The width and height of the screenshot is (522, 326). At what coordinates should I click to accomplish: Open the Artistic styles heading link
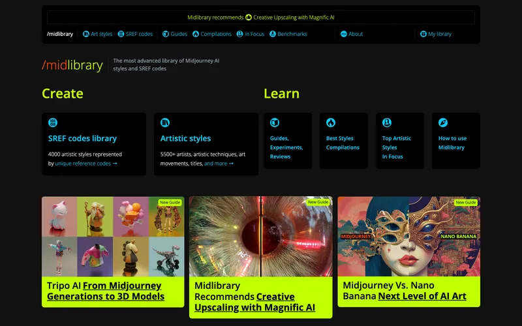pyautogui.click(x=185, y=138)
